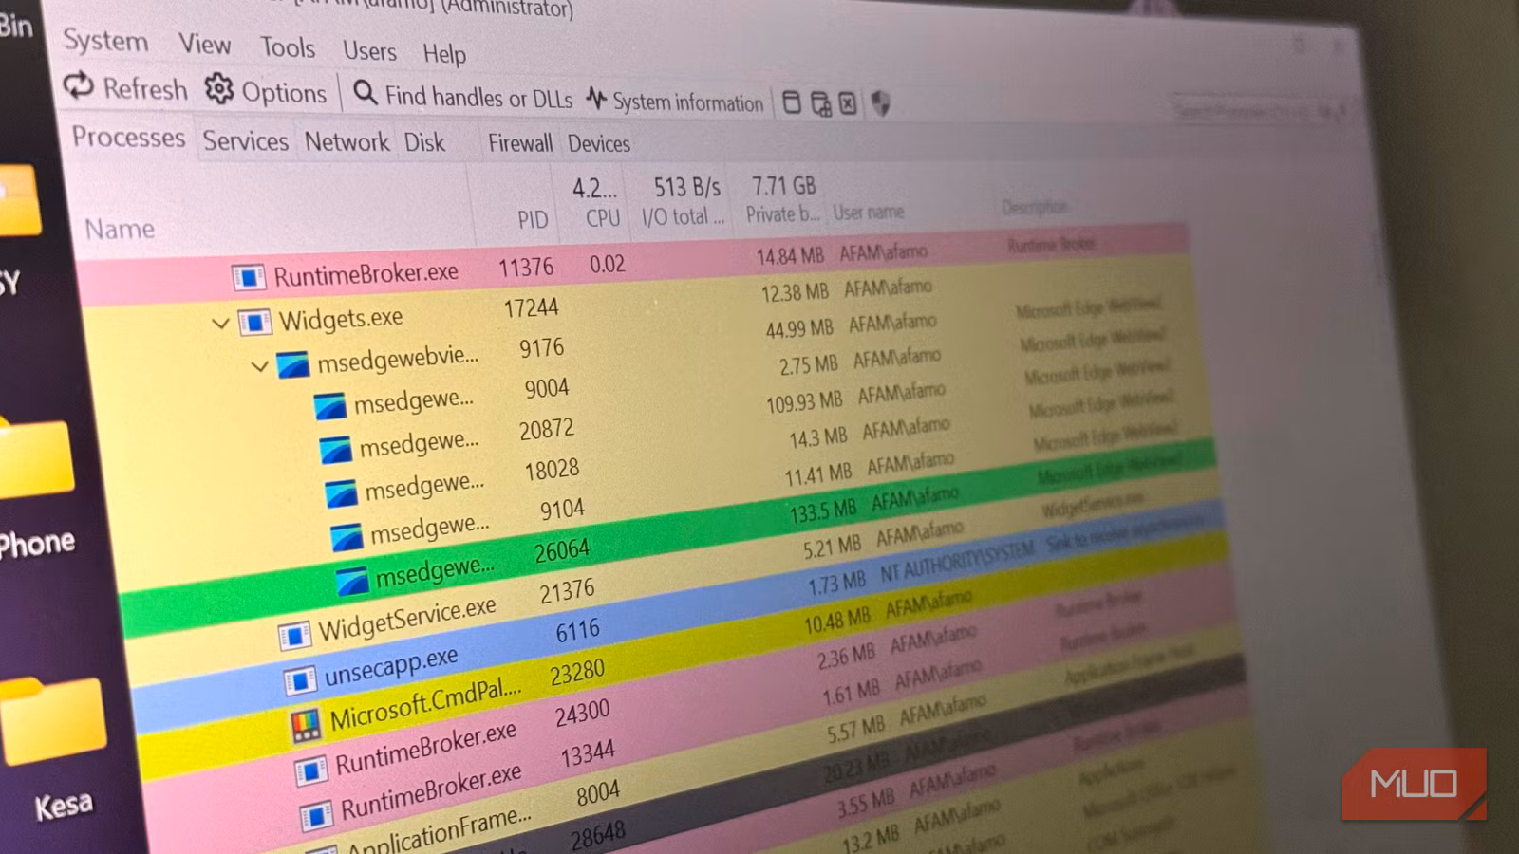
Task: Click the Widgets.exe process icon
Action: (x=253, y=323)
